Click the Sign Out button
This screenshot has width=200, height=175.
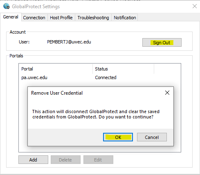pos(162,43)
